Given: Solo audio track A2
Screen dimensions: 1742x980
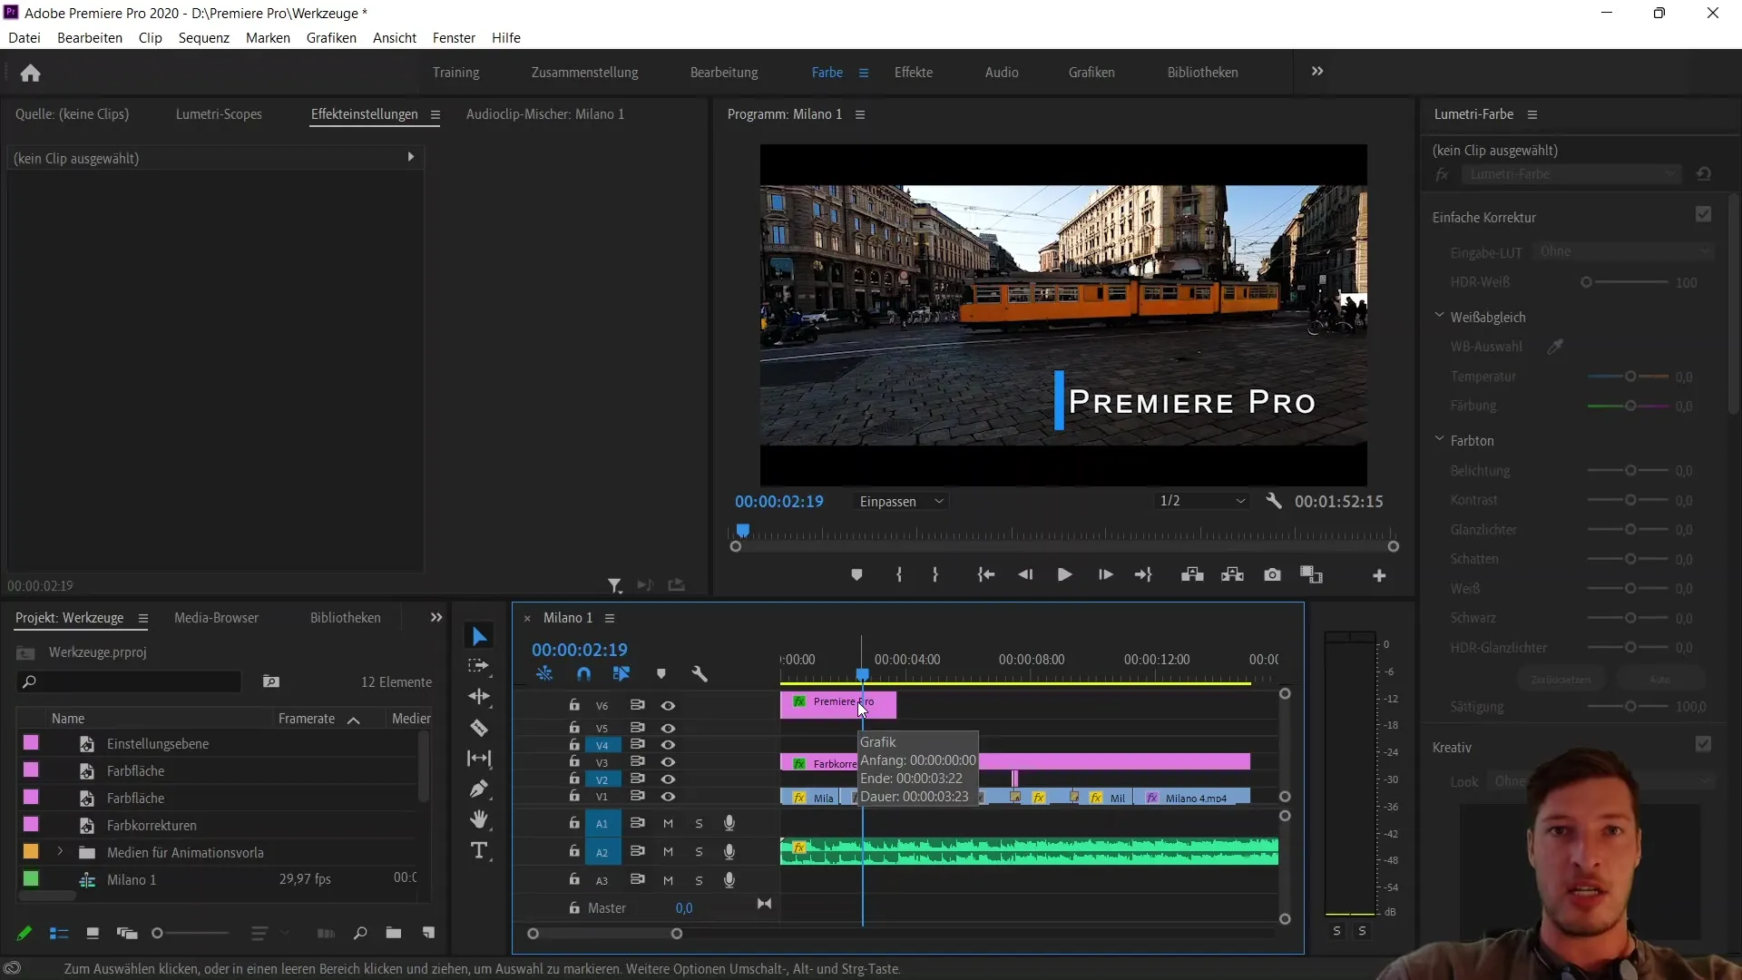Looking at the screenshot, I should pos(699,852).
